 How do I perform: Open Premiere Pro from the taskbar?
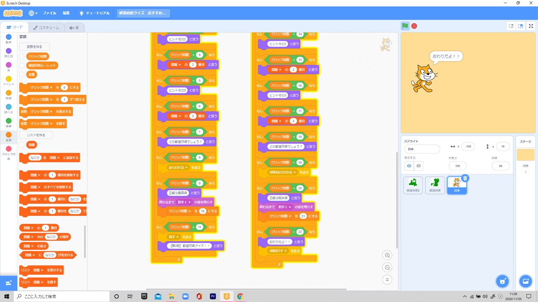click(213, 296)
